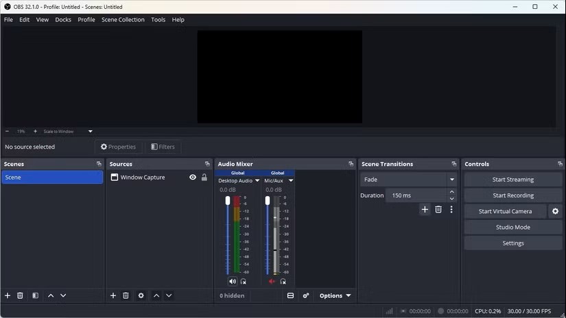Open the Scene Collection menu

tap(123, 20)
